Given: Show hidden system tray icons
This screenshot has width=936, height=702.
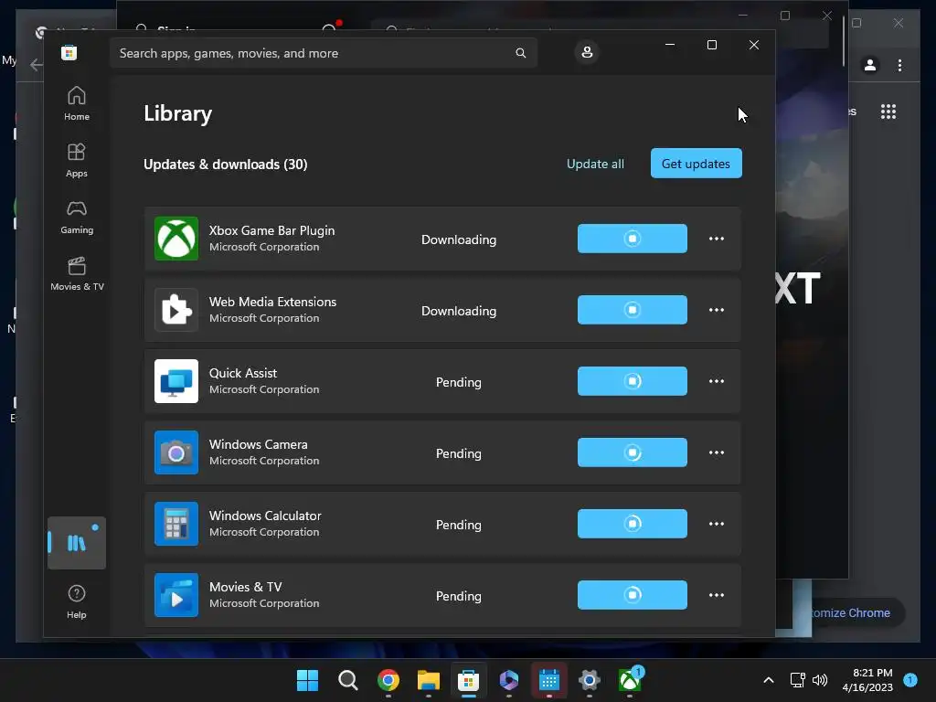Looking at the screenshot, I should tap(769, 680).
